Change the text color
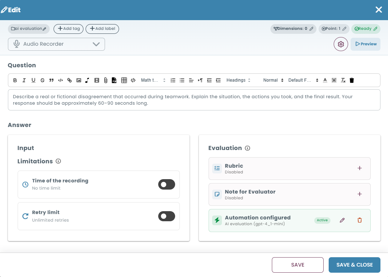The image size is (388, 277). tap(325, 80)
